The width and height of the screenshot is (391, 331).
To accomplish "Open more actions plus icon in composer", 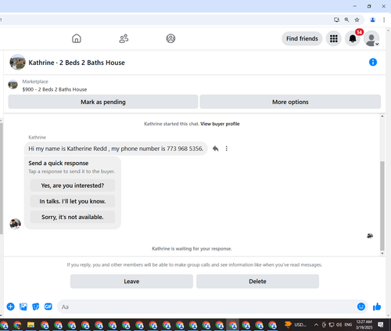I will (10, 307).
